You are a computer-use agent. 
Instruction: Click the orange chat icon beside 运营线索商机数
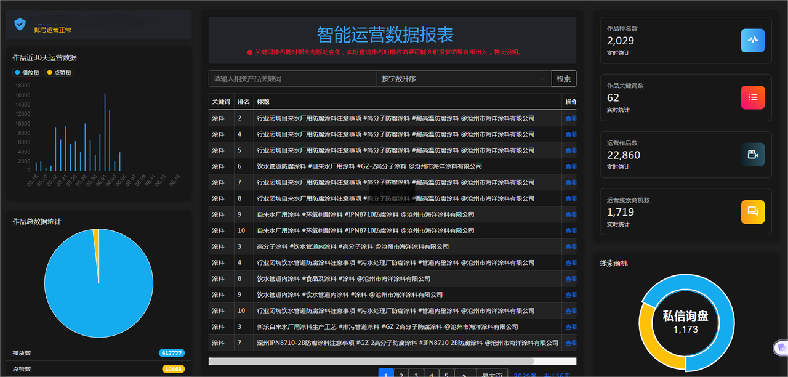[x=752, y=211]
